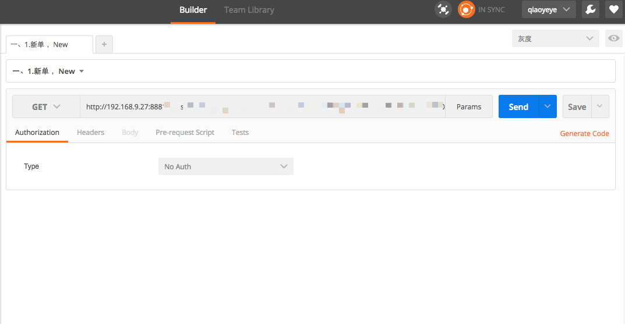
Task: Switch to the Team Library tab
Action: tap(249, 10)
